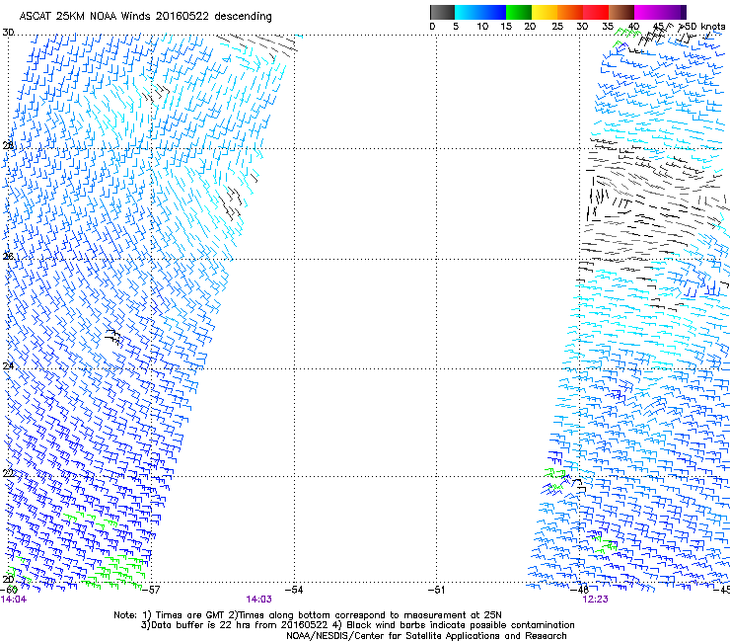Click the purple 14:04 swath time
730x642 pixels.
tap(14, 600)
